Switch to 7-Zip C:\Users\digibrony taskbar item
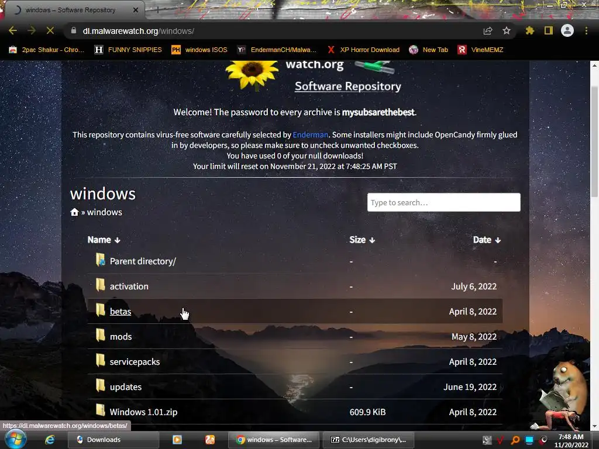Image resolution: width=599 pixels, height=449 pixels. [368, 440]
